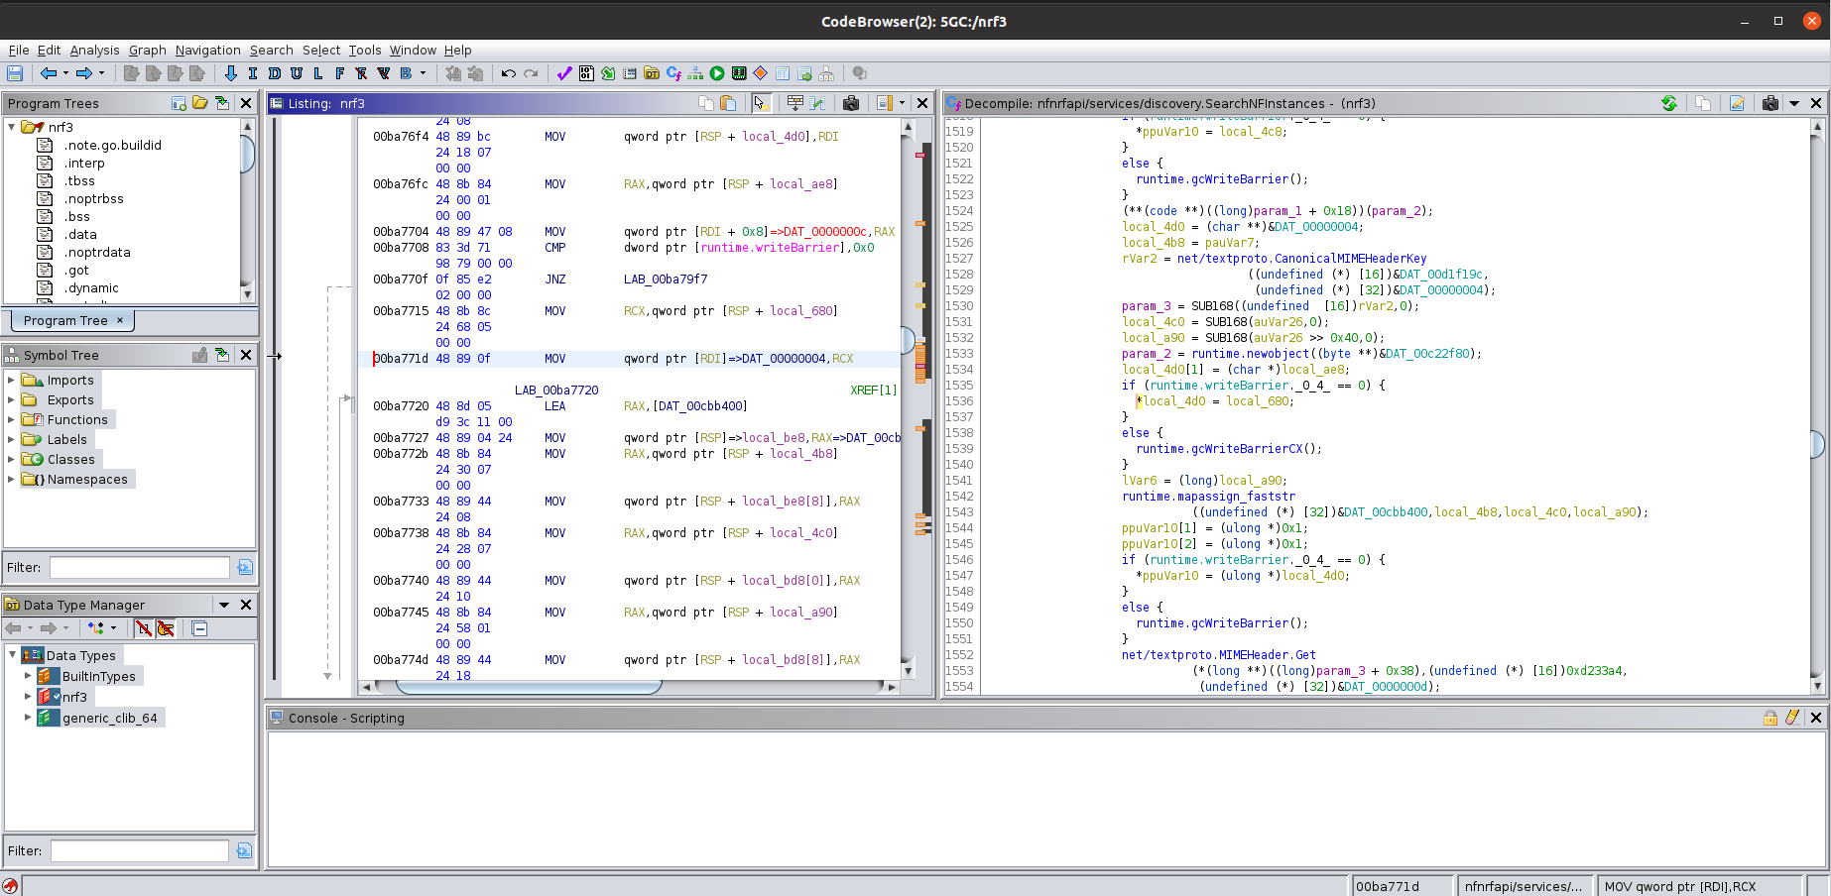The height and width of the screenshot is (896, 1831).
Task: Click the green Run script icon
Action: 717,73
